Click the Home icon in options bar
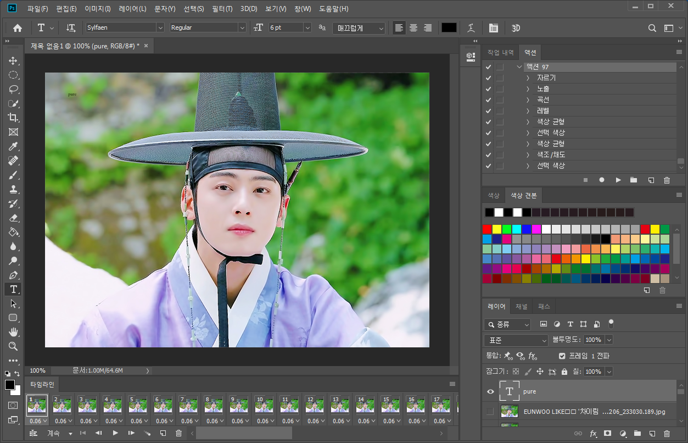 (18, 27)
